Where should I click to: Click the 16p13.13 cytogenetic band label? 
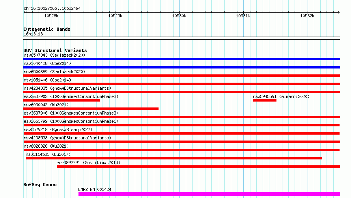click(33, 34)
